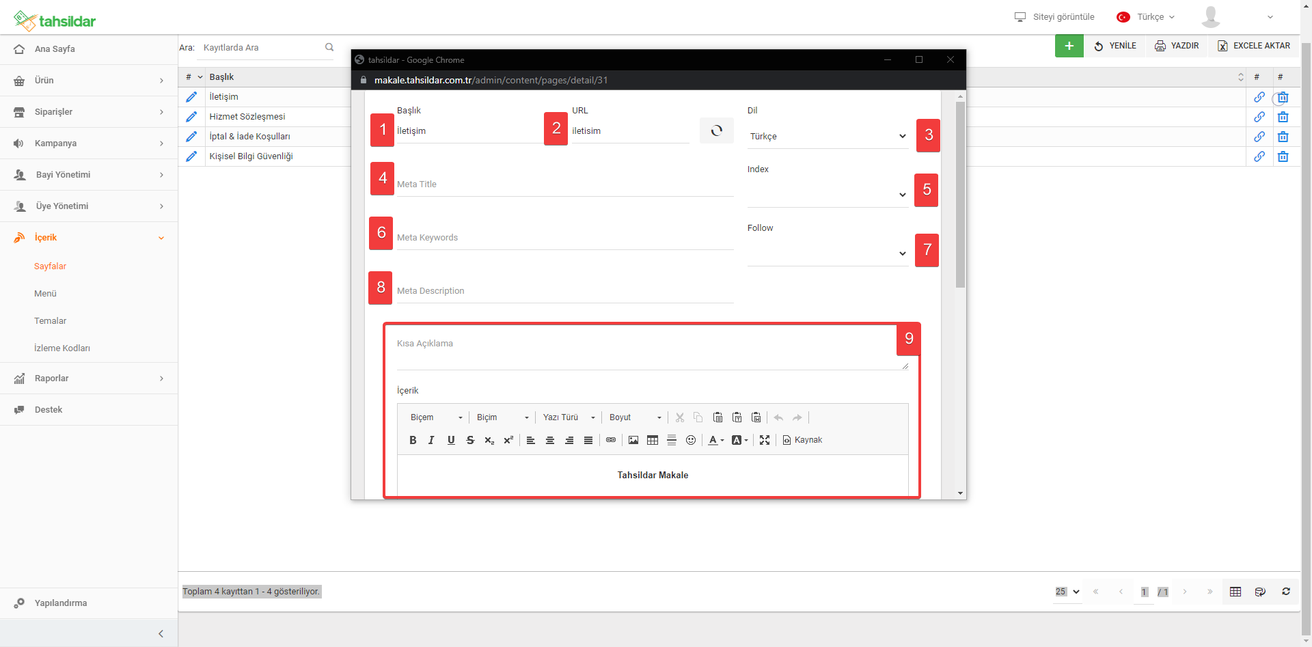
Task: Apply superscript formatting
Action: pos(508,440)
